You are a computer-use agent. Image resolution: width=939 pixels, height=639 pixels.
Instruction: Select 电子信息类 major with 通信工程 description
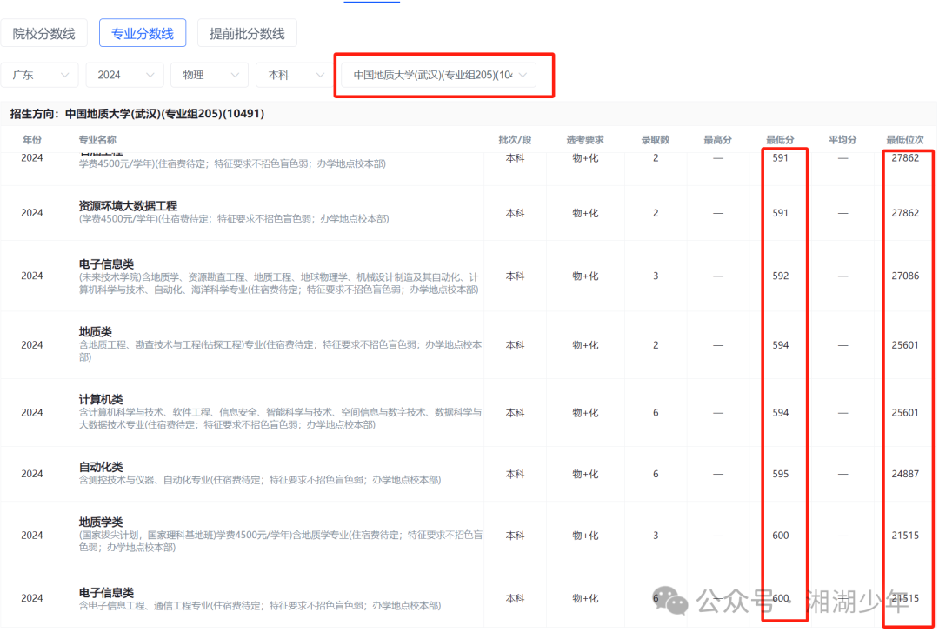106,593
